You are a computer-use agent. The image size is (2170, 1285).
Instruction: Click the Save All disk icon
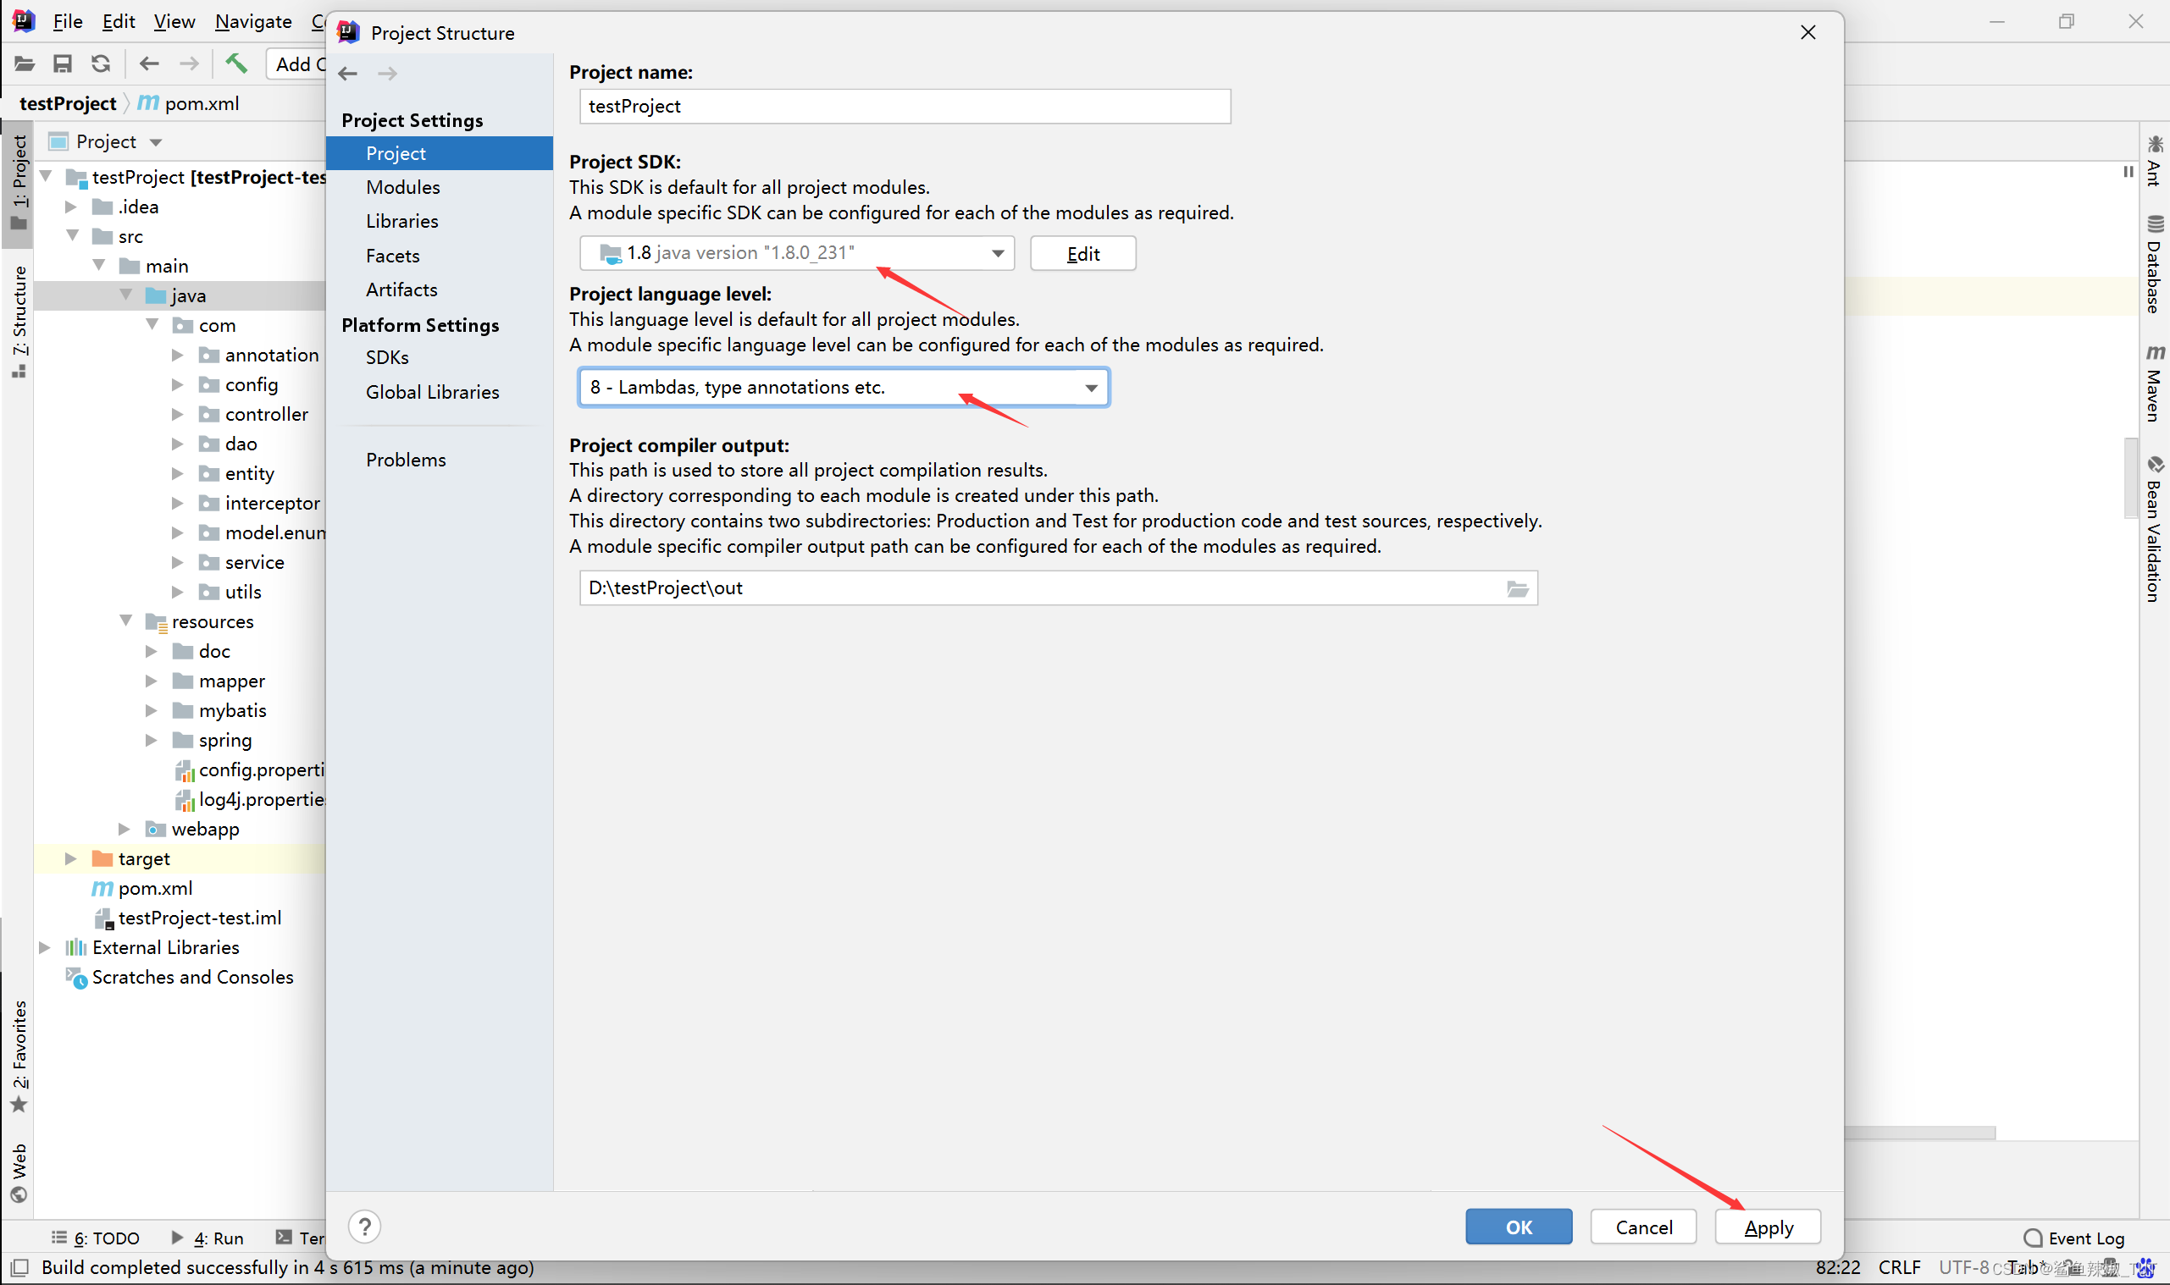point(63,63)
